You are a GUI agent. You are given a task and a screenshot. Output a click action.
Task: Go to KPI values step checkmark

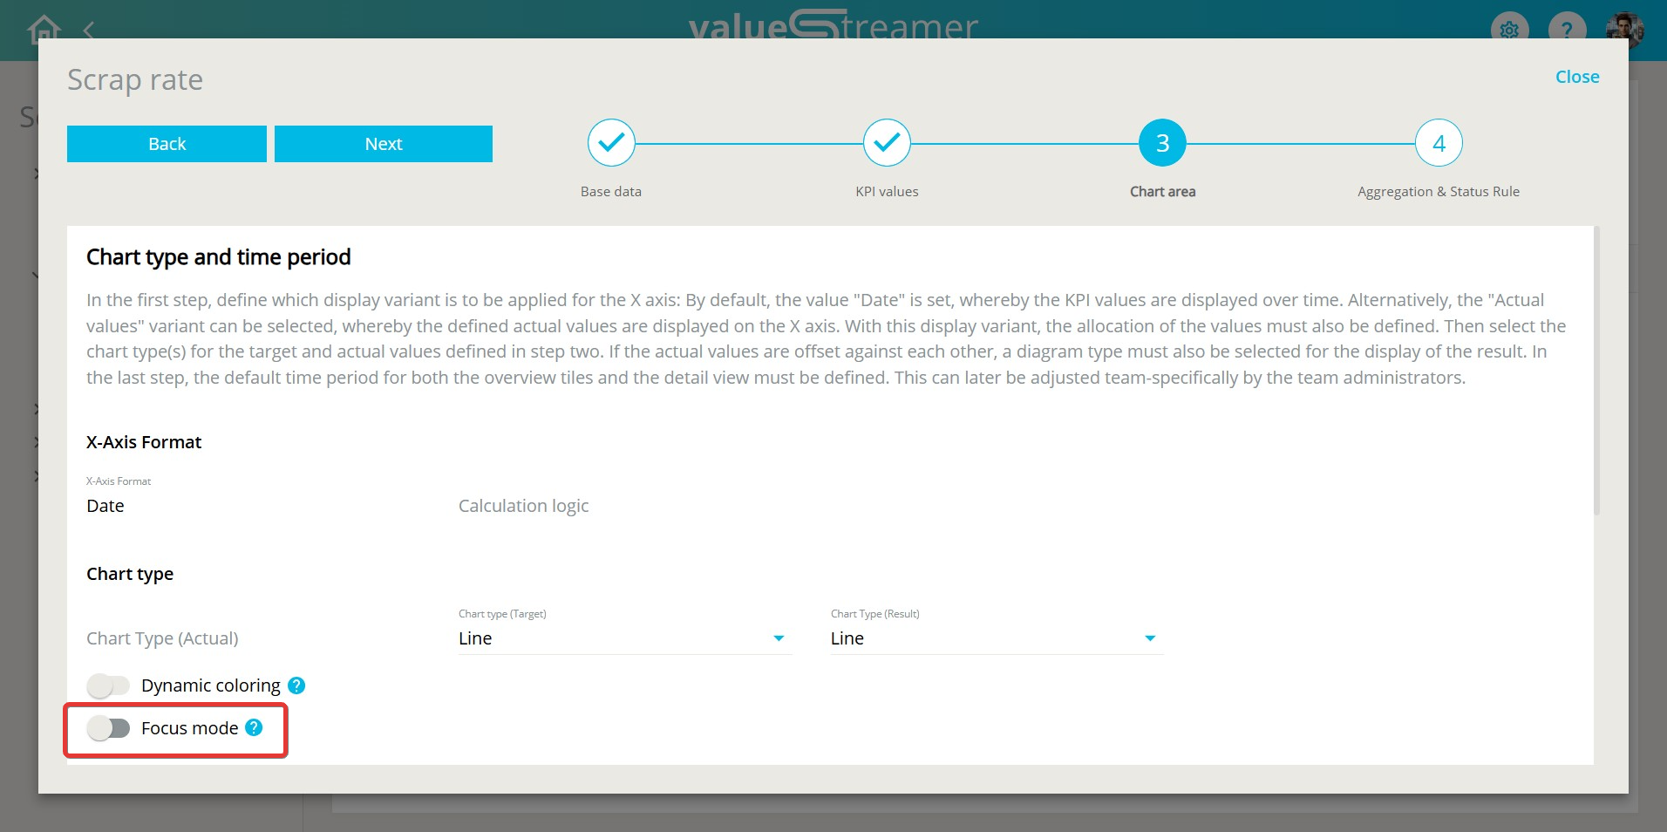(887, 143)
